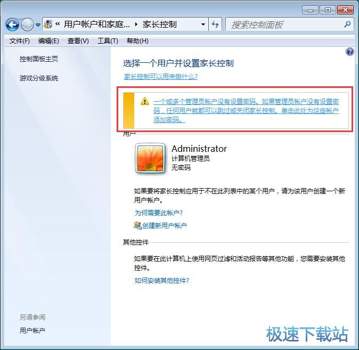359x350 pixels.
Task: Open the 用户帐户和家庭 breadcrumb segment
Action: (96, 25)
